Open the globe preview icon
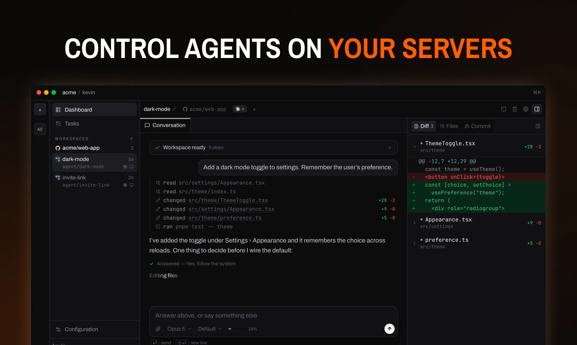Viewport: 577px width, 345px height. pos(526,109)
